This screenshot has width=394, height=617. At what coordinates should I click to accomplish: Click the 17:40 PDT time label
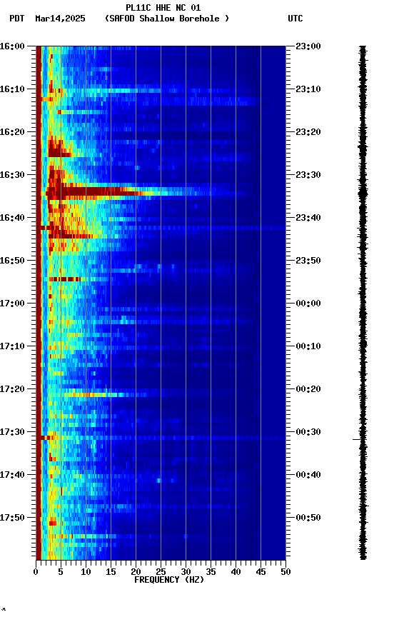click(12, 475)
